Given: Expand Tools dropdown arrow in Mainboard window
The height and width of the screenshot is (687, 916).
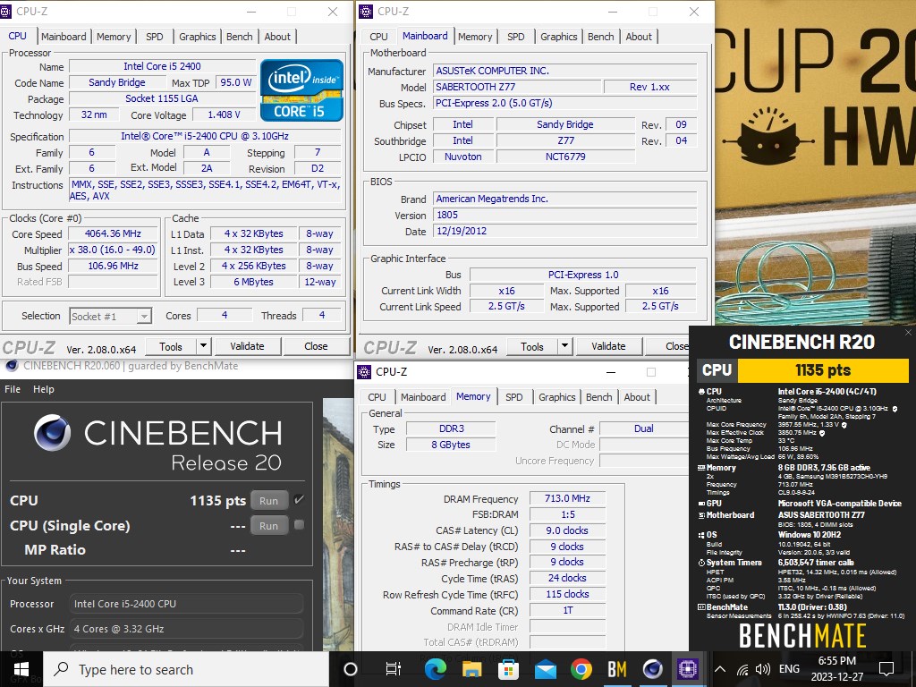Looking at the screenshot, I should 564,346.
